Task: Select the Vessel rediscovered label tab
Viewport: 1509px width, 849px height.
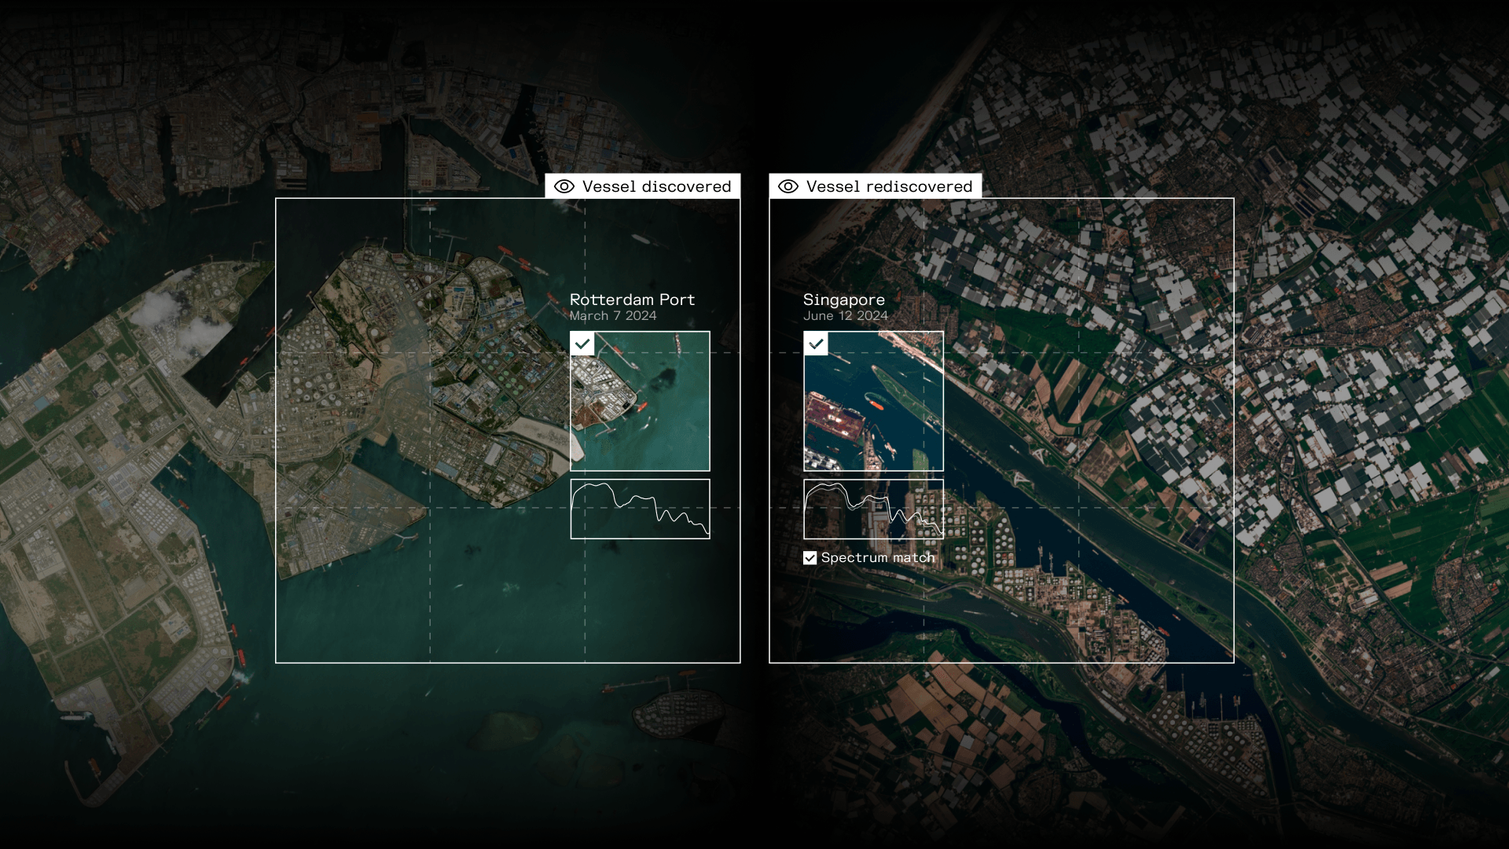Action: point(888,186)
